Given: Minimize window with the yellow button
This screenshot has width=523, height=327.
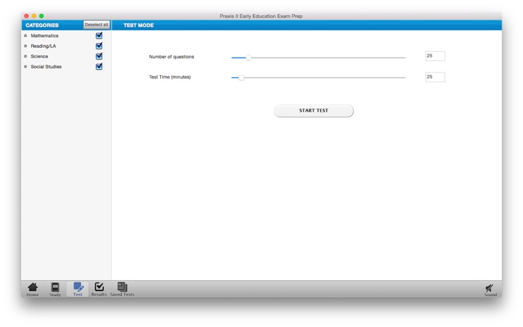Looking at the screenshot, I should click(34, 16).
